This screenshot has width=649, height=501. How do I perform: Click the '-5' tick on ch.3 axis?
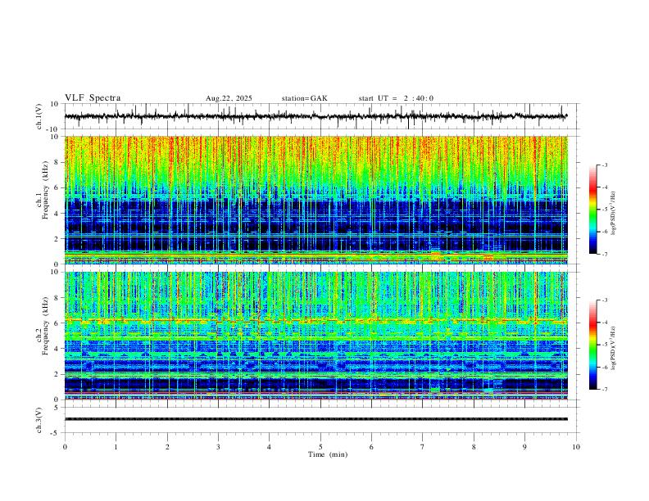pyautogui.click(x=55, y=433)
